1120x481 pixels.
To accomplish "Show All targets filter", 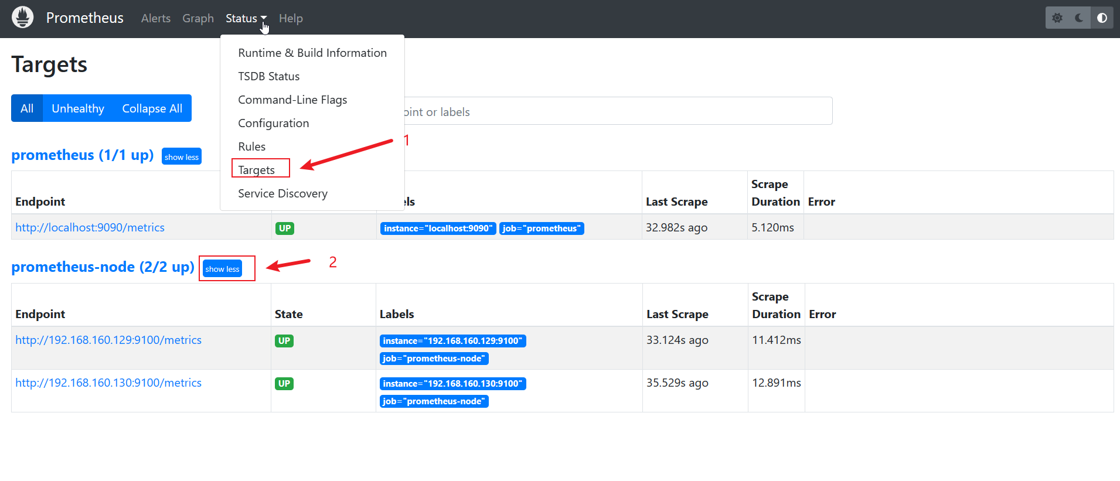I will 27,108.
